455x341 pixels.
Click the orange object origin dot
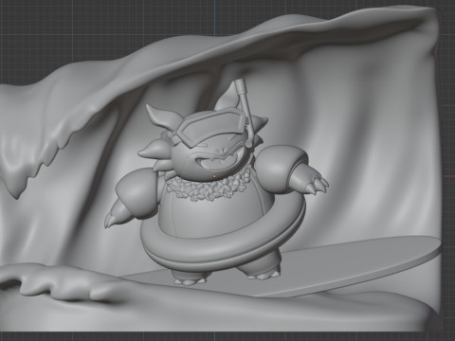click(x=214, y=176)
